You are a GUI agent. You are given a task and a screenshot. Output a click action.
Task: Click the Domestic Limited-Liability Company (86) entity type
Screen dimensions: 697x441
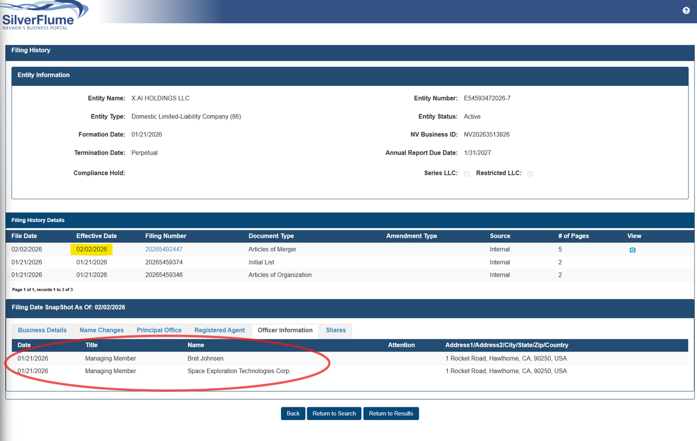(186, 117)
